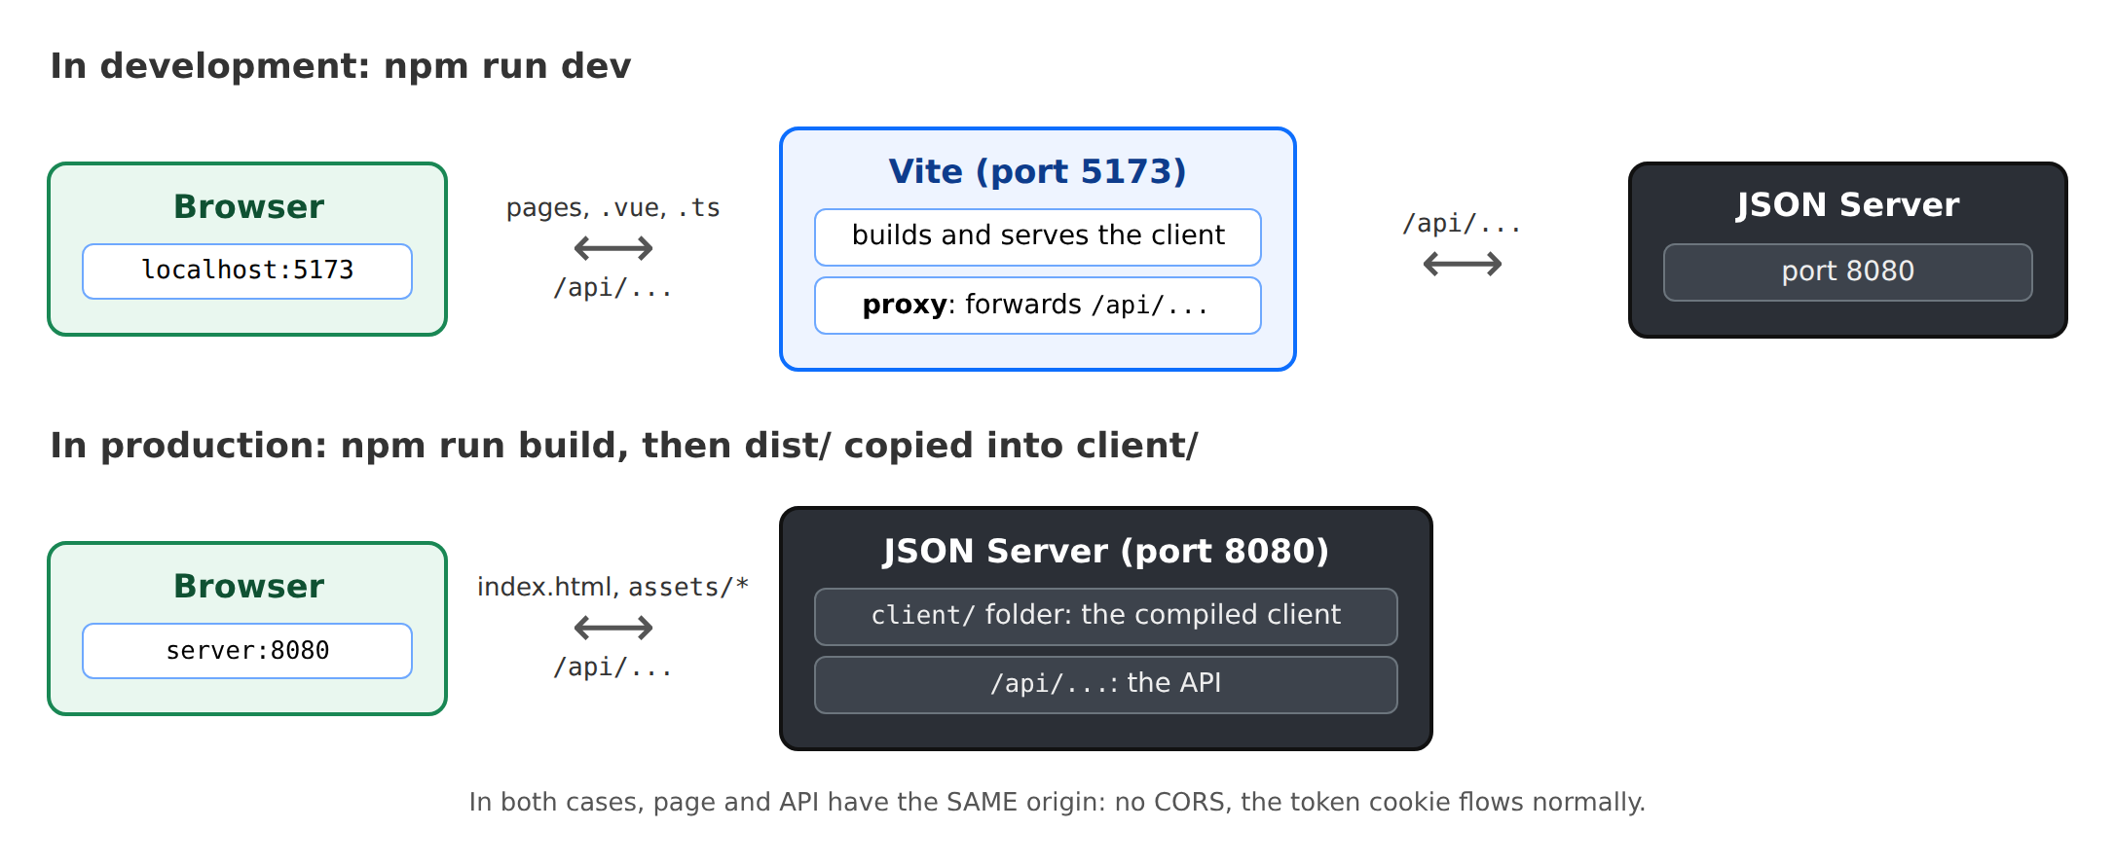Click the "port 8080" box
Screen dimensions: 2115x866
(x=1847, y=271)
